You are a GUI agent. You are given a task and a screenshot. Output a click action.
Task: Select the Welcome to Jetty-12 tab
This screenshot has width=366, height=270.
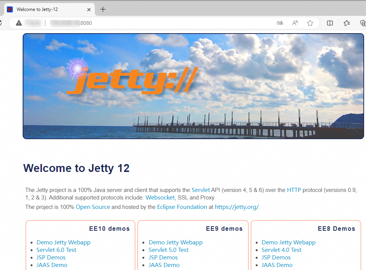click(45, 9)
